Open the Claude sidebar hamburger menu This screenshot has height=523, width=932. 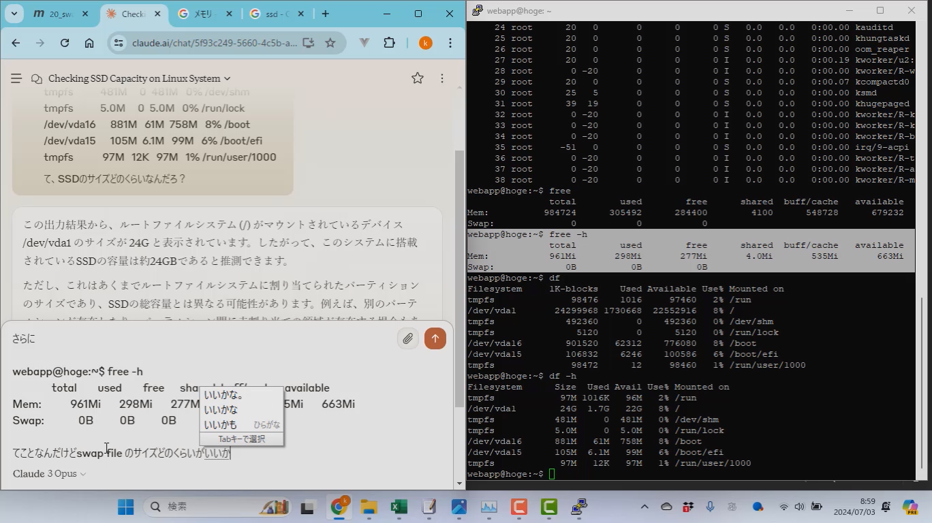(16, 78)
